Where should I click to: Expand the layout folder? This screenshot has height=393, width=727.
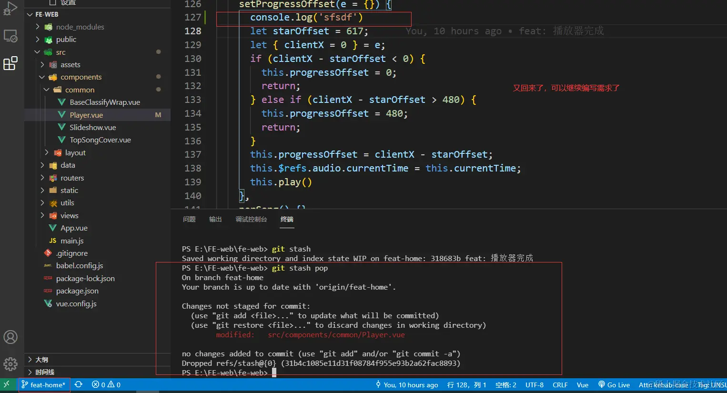tap(47, 152)
